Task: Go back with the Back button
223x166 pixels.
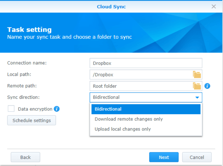Action: tap(26, 157)
